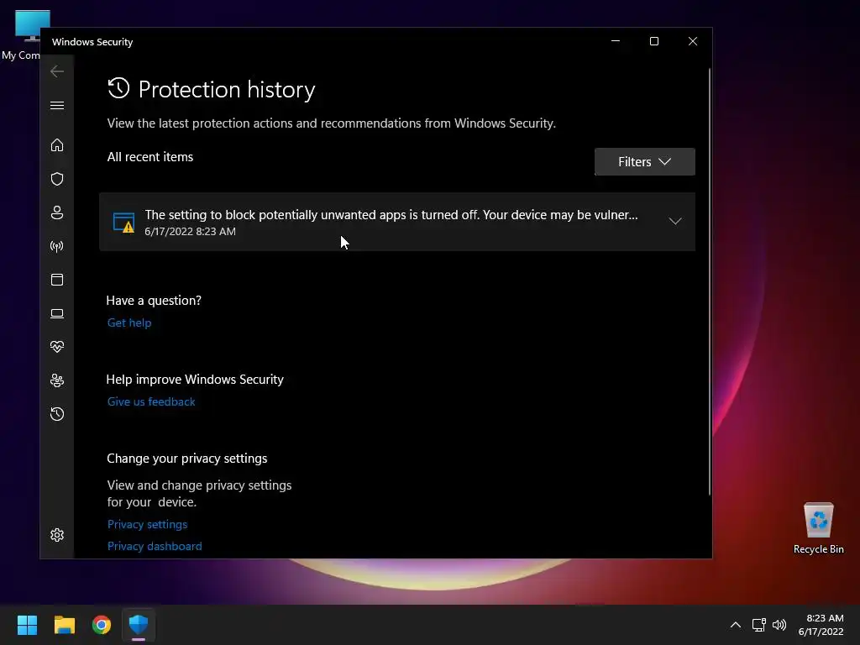860x645 pixels.
Task: Open Family options icon
Action: (x=57, y=380)
